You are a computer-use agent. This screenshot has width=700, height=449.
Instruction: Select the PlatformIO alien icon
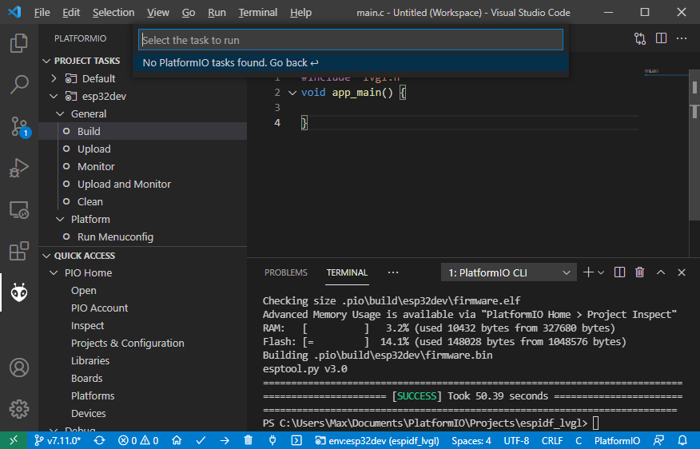[x=18, y=292]
